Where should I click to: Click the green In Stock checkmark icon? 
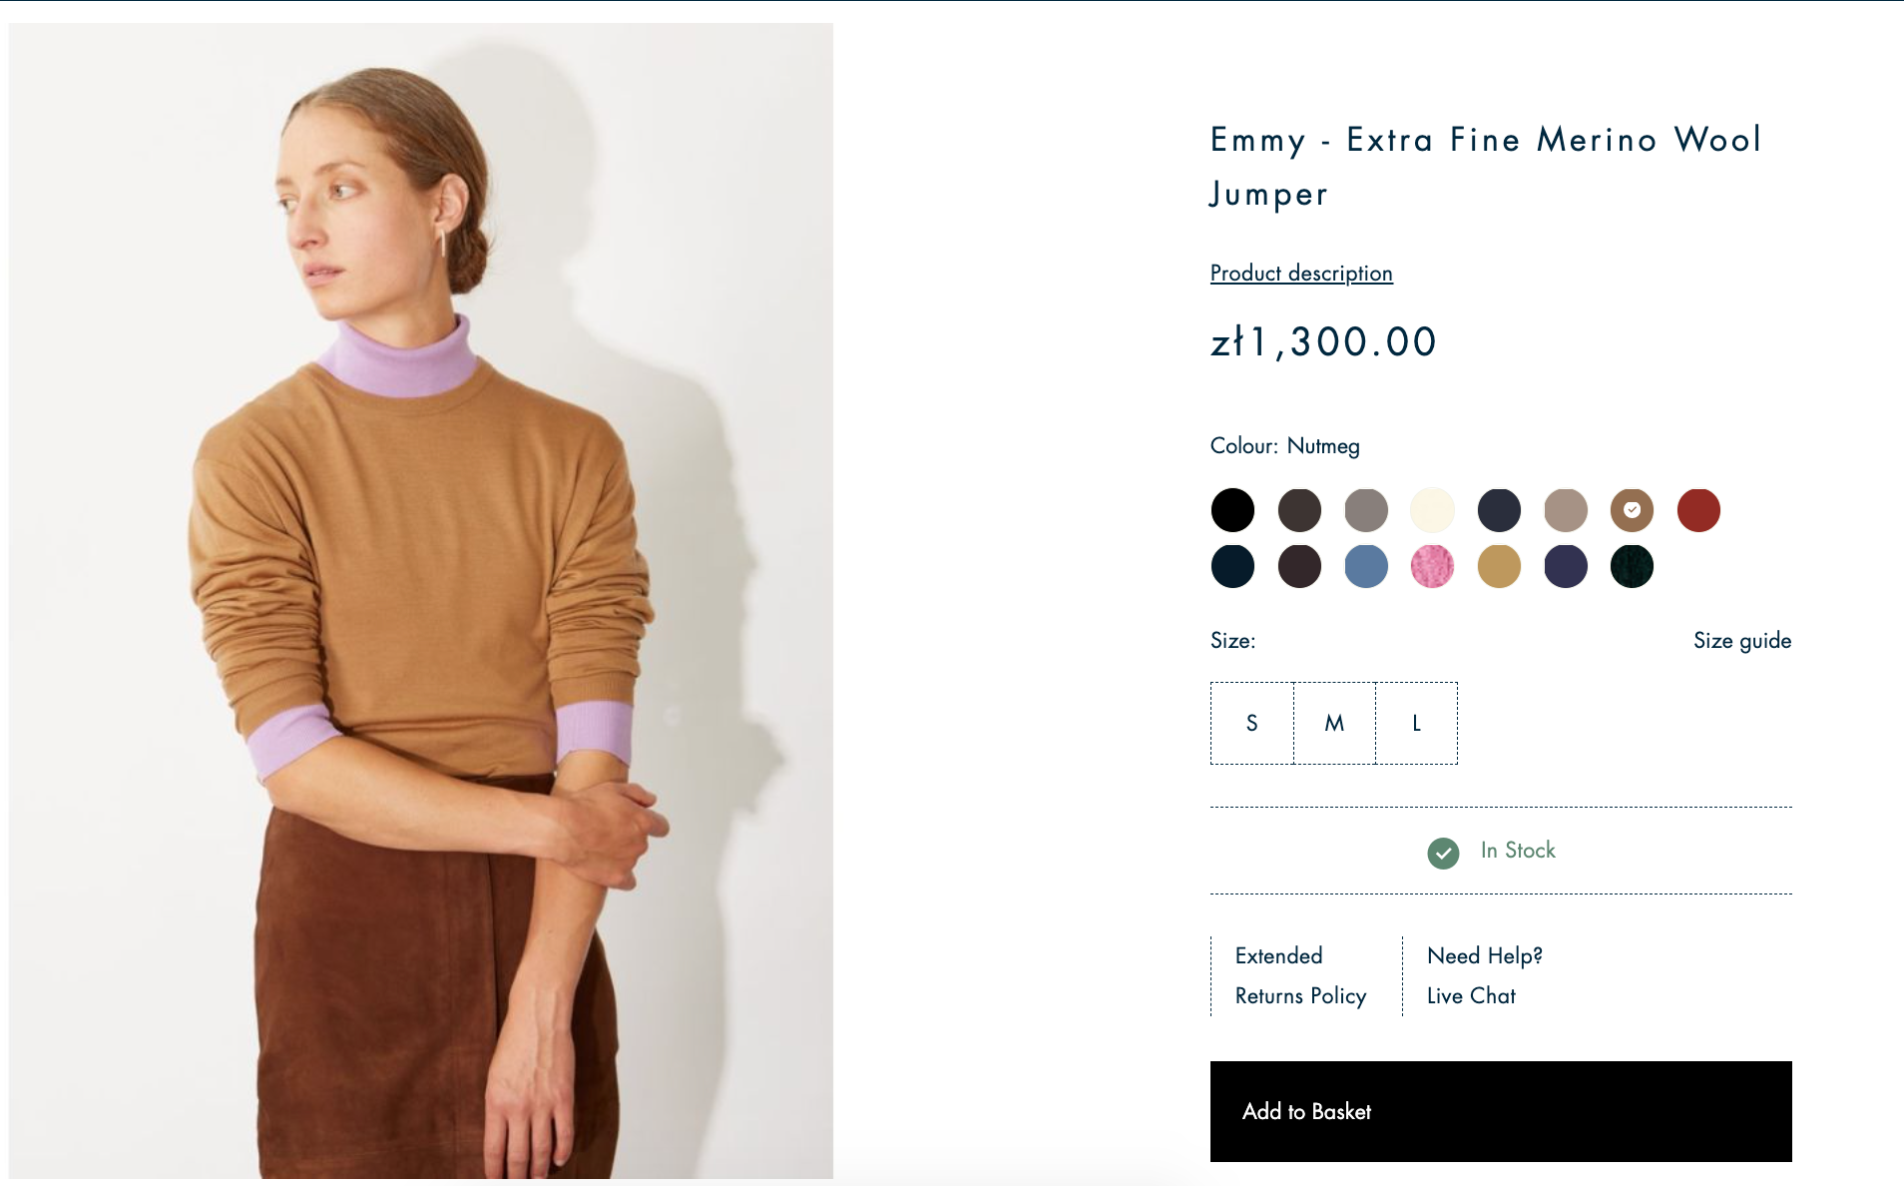pyautogui.click(x=1443, y=853)
